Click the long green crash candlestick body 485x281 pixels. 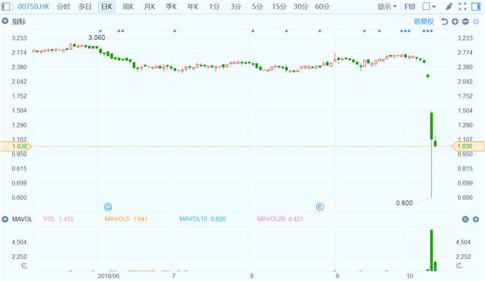[431, 126]
